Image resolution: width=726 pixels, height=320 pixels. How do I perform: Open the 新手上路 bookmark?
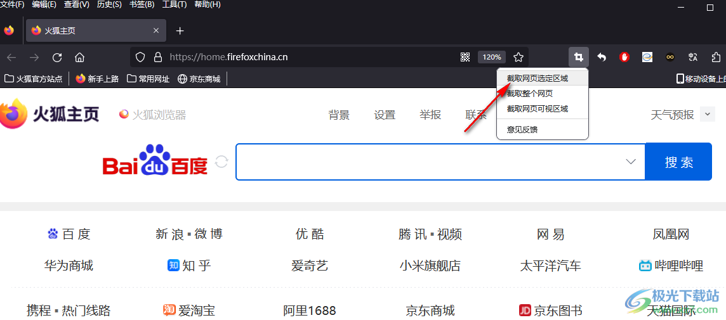(97, 79)
